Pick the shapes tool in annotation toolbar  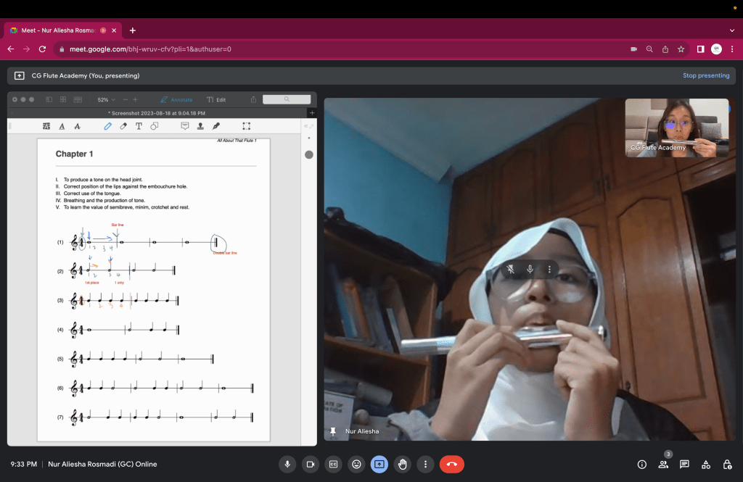click(x=155, y=126)
